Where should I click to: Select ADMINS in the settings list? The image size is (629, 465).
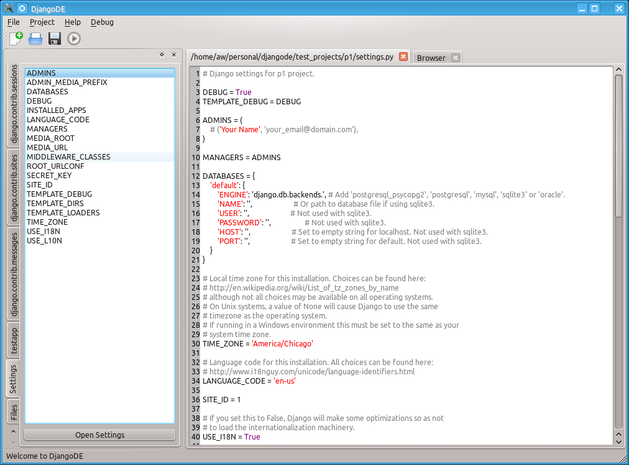[x=99, y=73]
